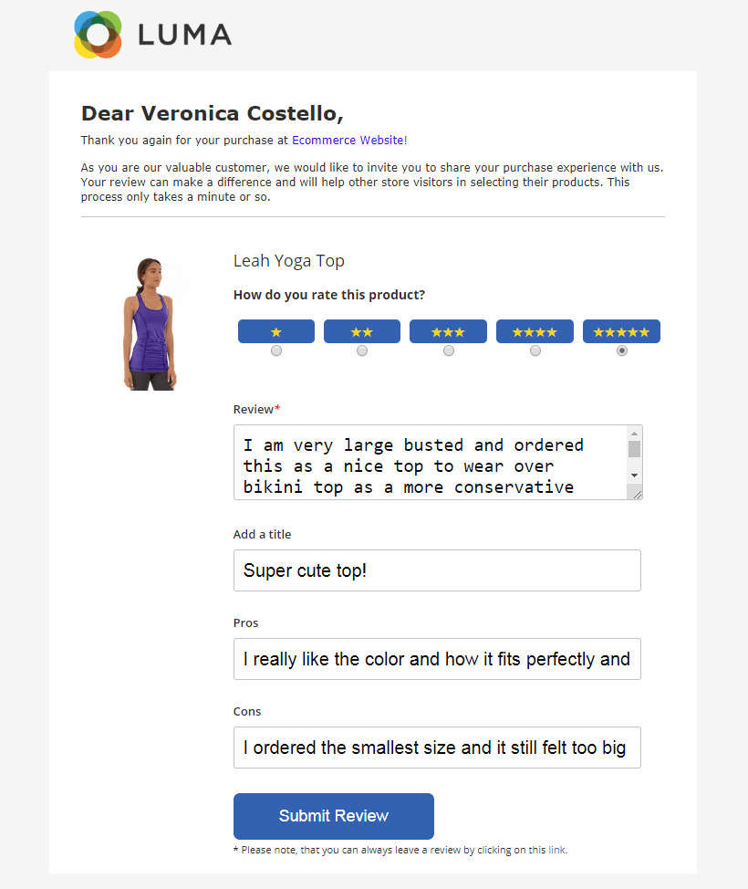
Task: Choose the three-star rating
Action: coord(448,331)
